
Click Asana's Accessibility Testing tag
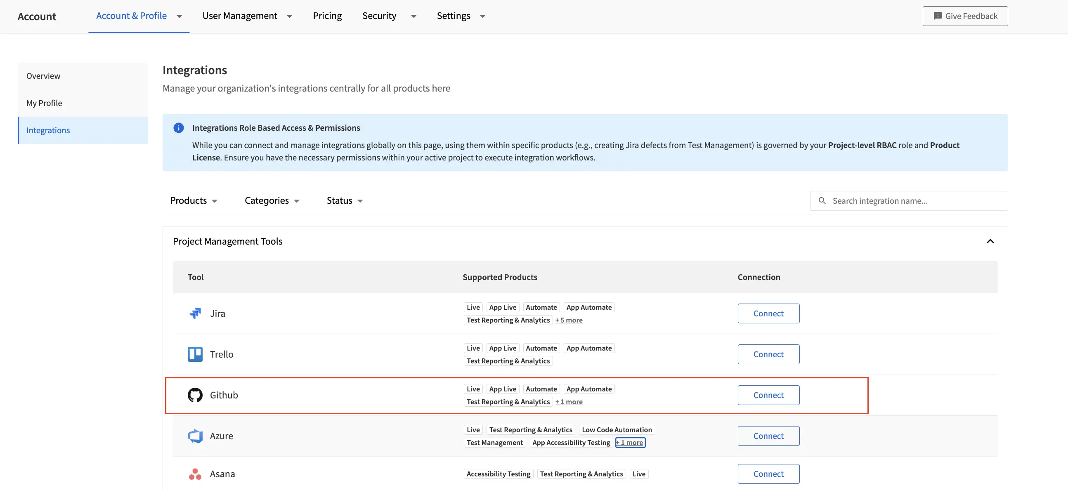498,474
